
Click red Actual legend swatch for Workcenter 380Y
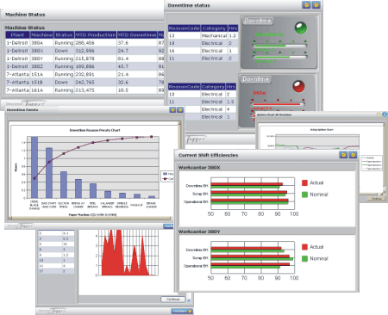(305, 247)
